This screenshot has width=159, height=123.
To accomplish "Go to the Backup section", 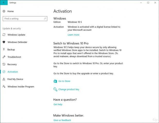I will (x=11, y=49).
